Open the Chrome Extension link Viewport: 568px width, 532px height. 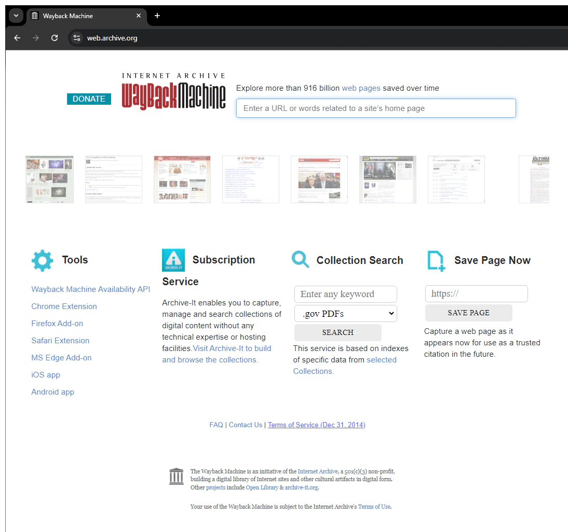[x=64, y=306]
